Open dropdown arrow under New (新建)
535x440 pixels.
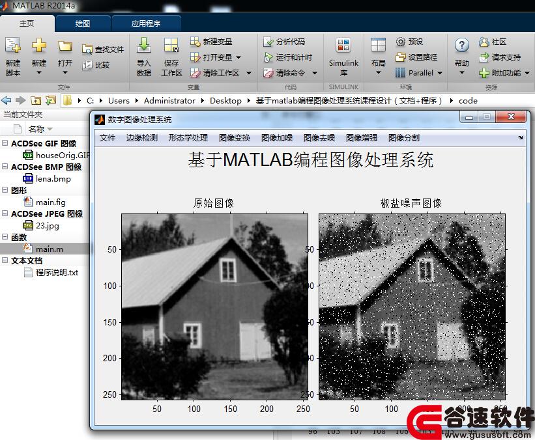39,73
